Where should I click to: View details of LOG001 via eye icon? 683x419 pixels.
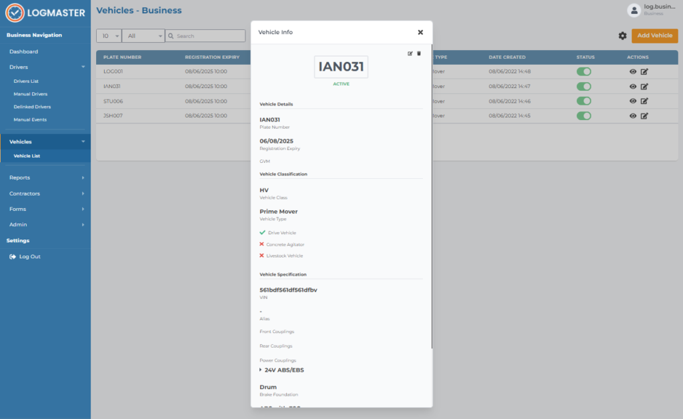pyautogui.click(x=632, y=71)
